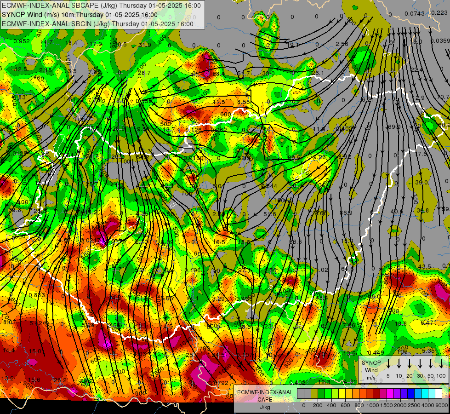Click the map value '19.1'

pos(293,45)
